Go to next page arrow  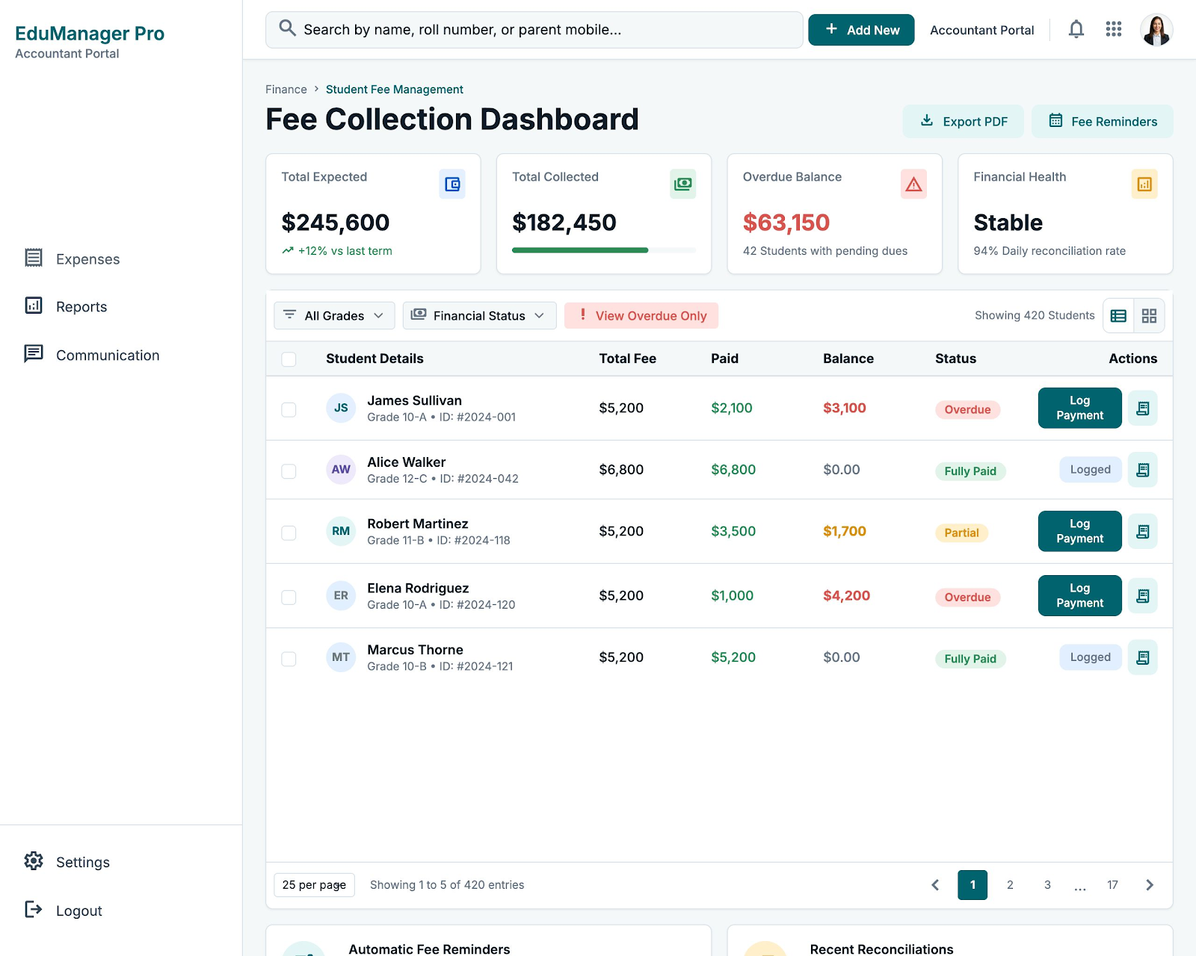pos(1150,885)
